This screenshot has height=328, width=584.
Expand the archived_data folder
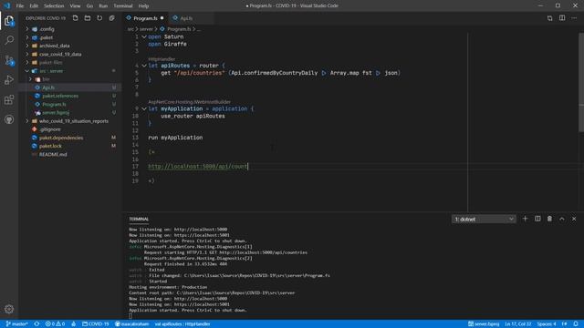(26, 46)
